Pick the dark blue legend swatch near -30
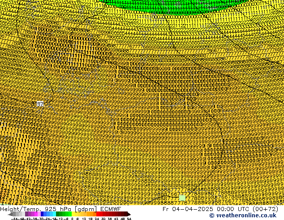The width and height of the screenshot is (284, 220). [42, 214]
